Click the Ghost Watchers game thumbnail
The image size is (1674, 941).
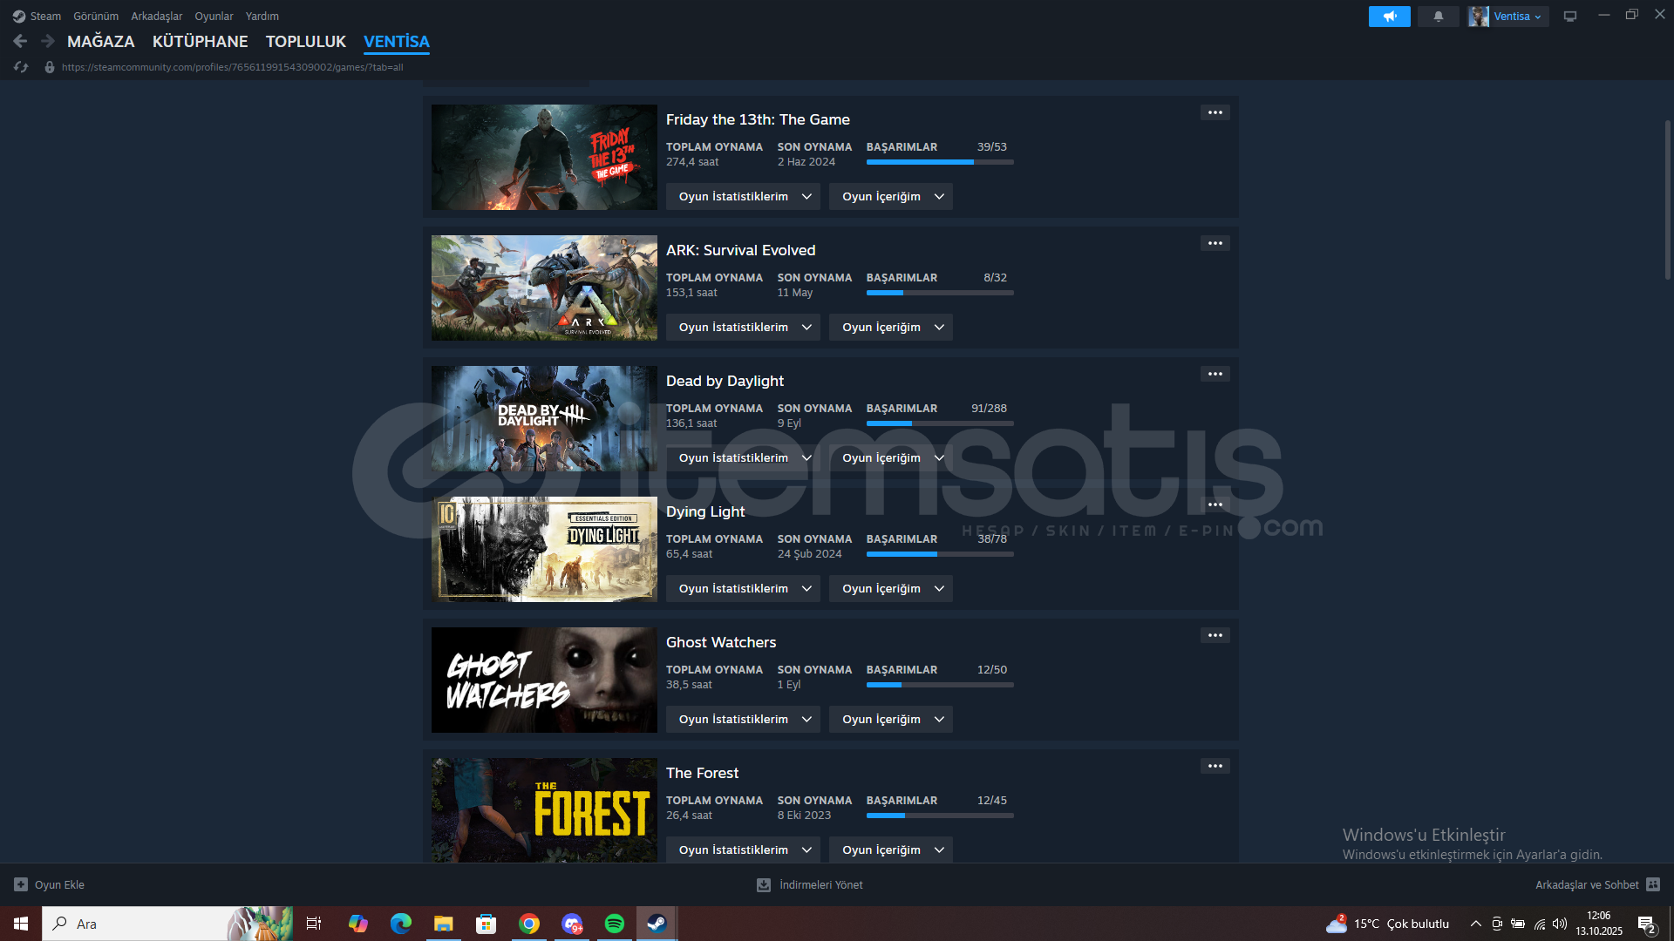point(544,680)
